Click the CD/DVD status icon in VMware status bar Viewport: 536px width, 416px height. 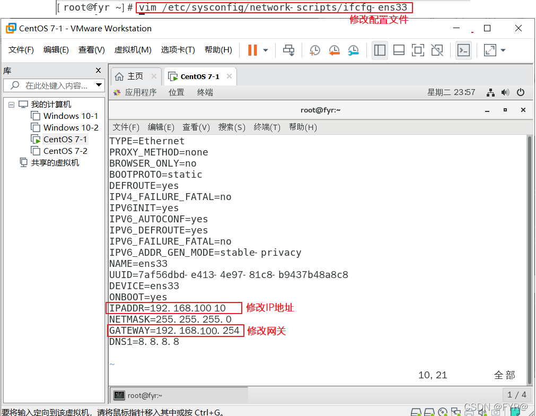pos(443,412)
